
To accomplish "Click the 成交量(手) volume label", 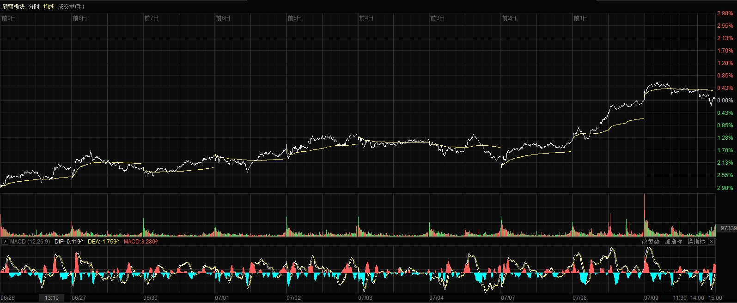I will (71, 6).
